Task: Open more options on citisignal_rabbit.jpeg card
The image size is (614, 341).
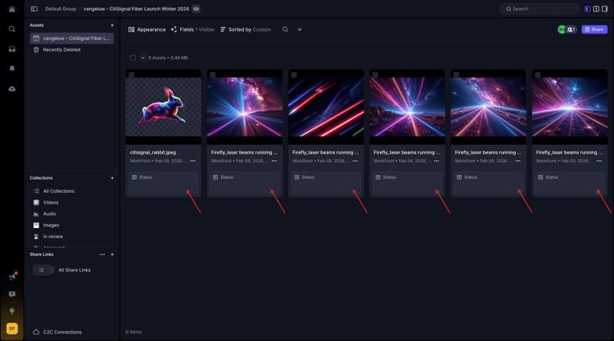Action: tap(192, 161)
